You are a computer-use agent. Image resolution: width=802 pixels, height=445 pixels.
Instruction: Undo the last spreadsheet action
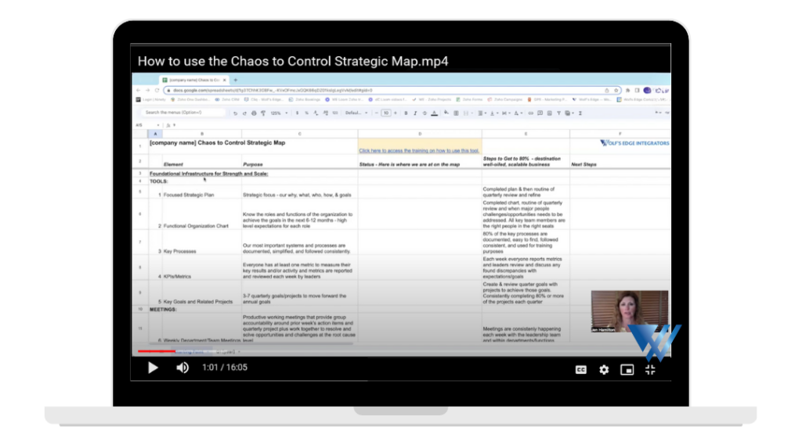click(235, 113)
